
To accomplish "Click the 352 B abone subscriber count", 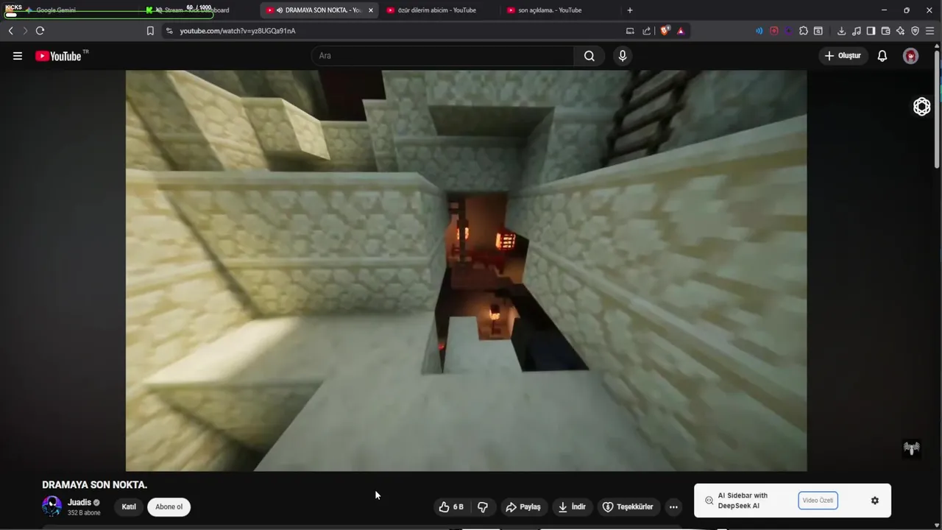I will [x=84, y=513].
